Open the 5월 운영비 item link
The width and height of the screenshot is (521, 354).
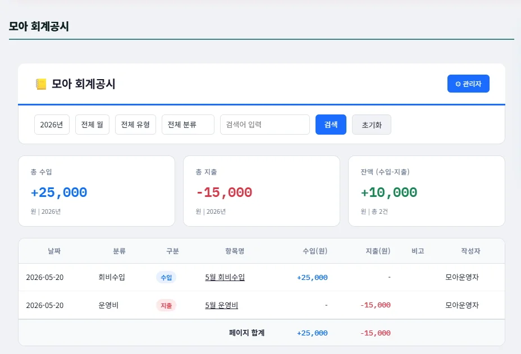click(222, 305)
